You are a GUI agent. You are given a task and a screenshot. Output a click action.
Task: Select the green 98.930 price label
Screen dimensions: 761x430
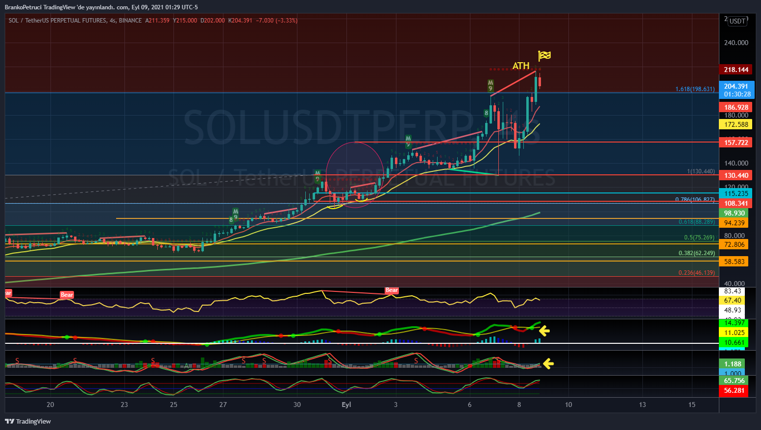point(734,213)
